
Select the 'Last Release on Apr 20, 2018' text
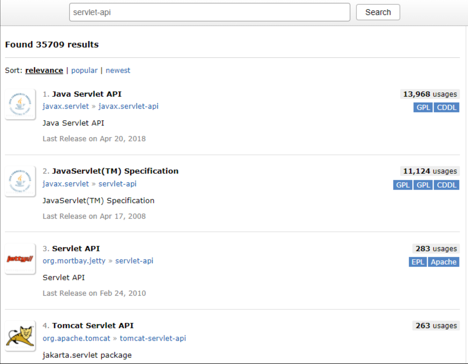tap(94, 139)
